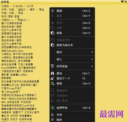
Task: Click the icon beside 复制纯文本
Action: [52, 40]
